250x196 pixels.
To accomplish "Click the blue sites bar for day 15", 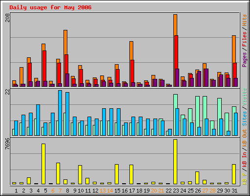I will click(119, 122).
